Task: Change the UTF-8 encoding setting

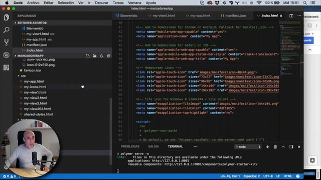Action: click(268, 176)
